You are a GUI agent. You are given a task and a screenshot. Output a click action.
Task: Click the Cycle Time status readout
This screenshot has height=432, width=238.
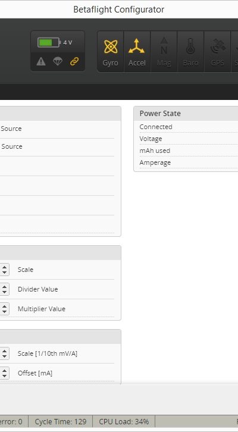(x=60, y=421)
